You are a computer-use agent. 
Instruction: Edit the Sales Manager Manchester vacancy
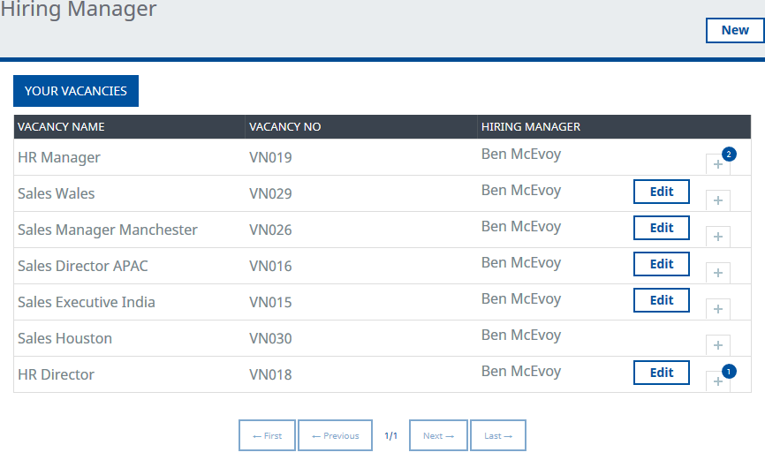[661, 228]
